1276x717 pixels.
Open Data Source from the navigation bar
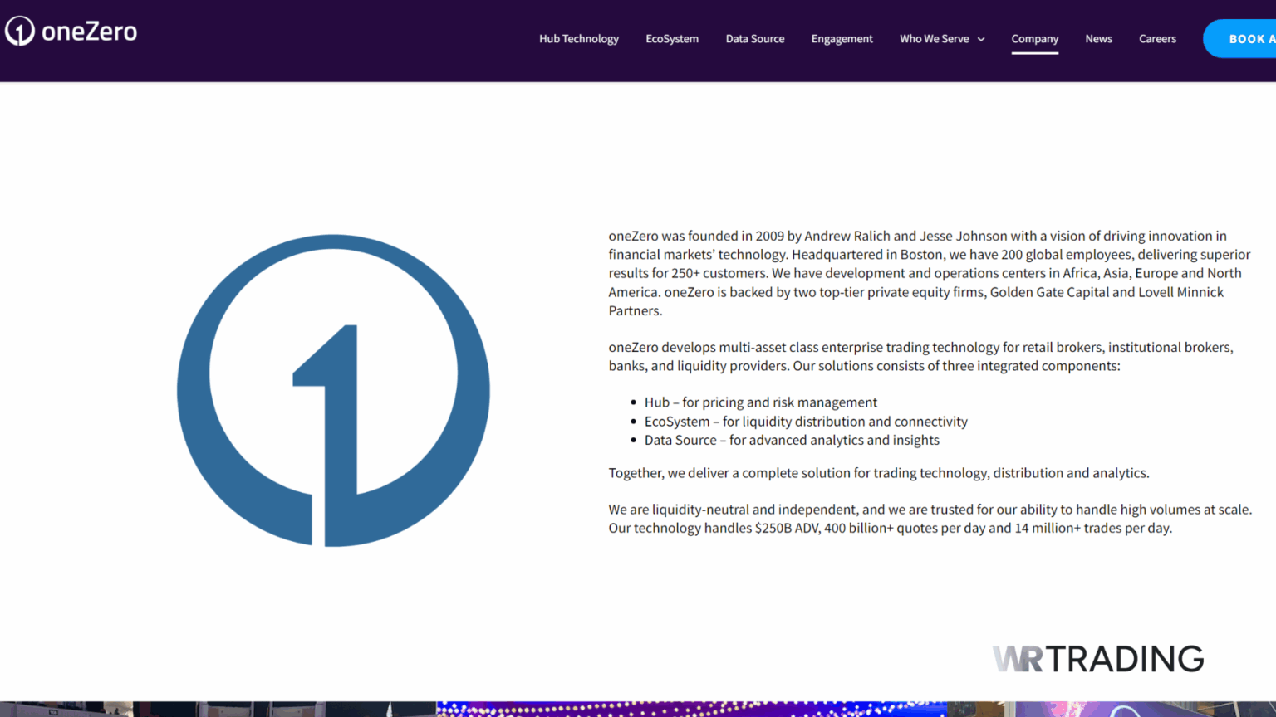754,39
